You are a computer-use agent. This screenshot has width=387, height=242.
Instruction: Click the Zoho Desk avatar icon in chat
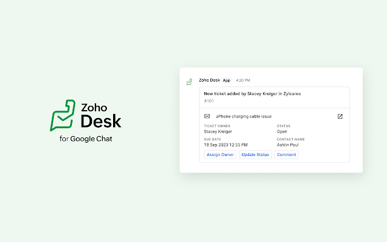point(189,82)
